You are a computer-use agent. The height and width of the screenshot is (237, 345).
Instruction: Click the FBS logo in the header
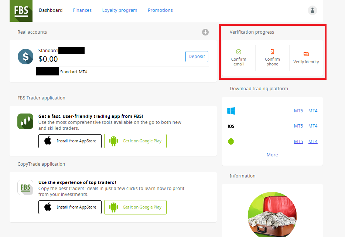coord(21,11)
